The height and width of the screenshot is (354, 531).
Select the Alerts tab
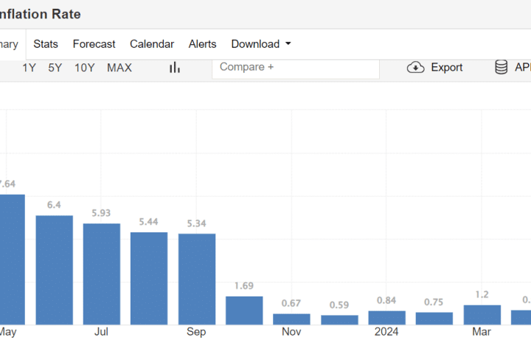(x=202, y=44)
